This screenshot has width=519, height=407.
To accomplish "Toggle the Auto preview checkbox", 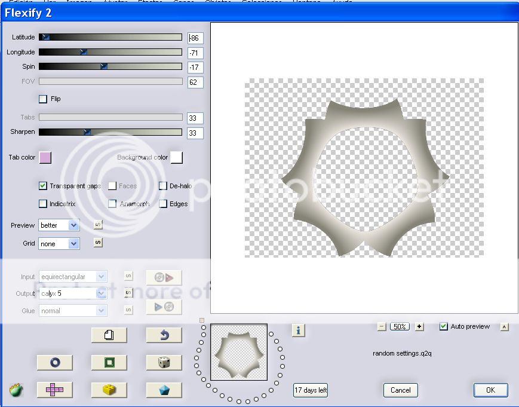I will [x=443, y=326].
